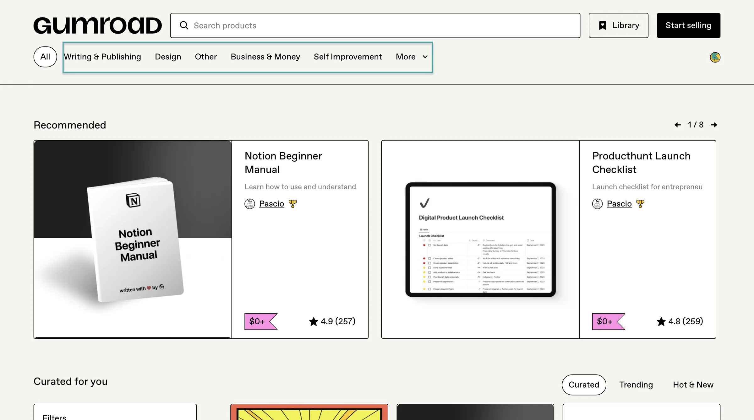The height and width of the screenshot is (420, 754).
Task: Click the 4.9 (257) star rating
Action: [332, 321]
